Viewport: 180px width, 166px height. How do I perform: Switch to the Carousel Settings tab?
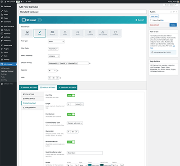pos(67,87)
